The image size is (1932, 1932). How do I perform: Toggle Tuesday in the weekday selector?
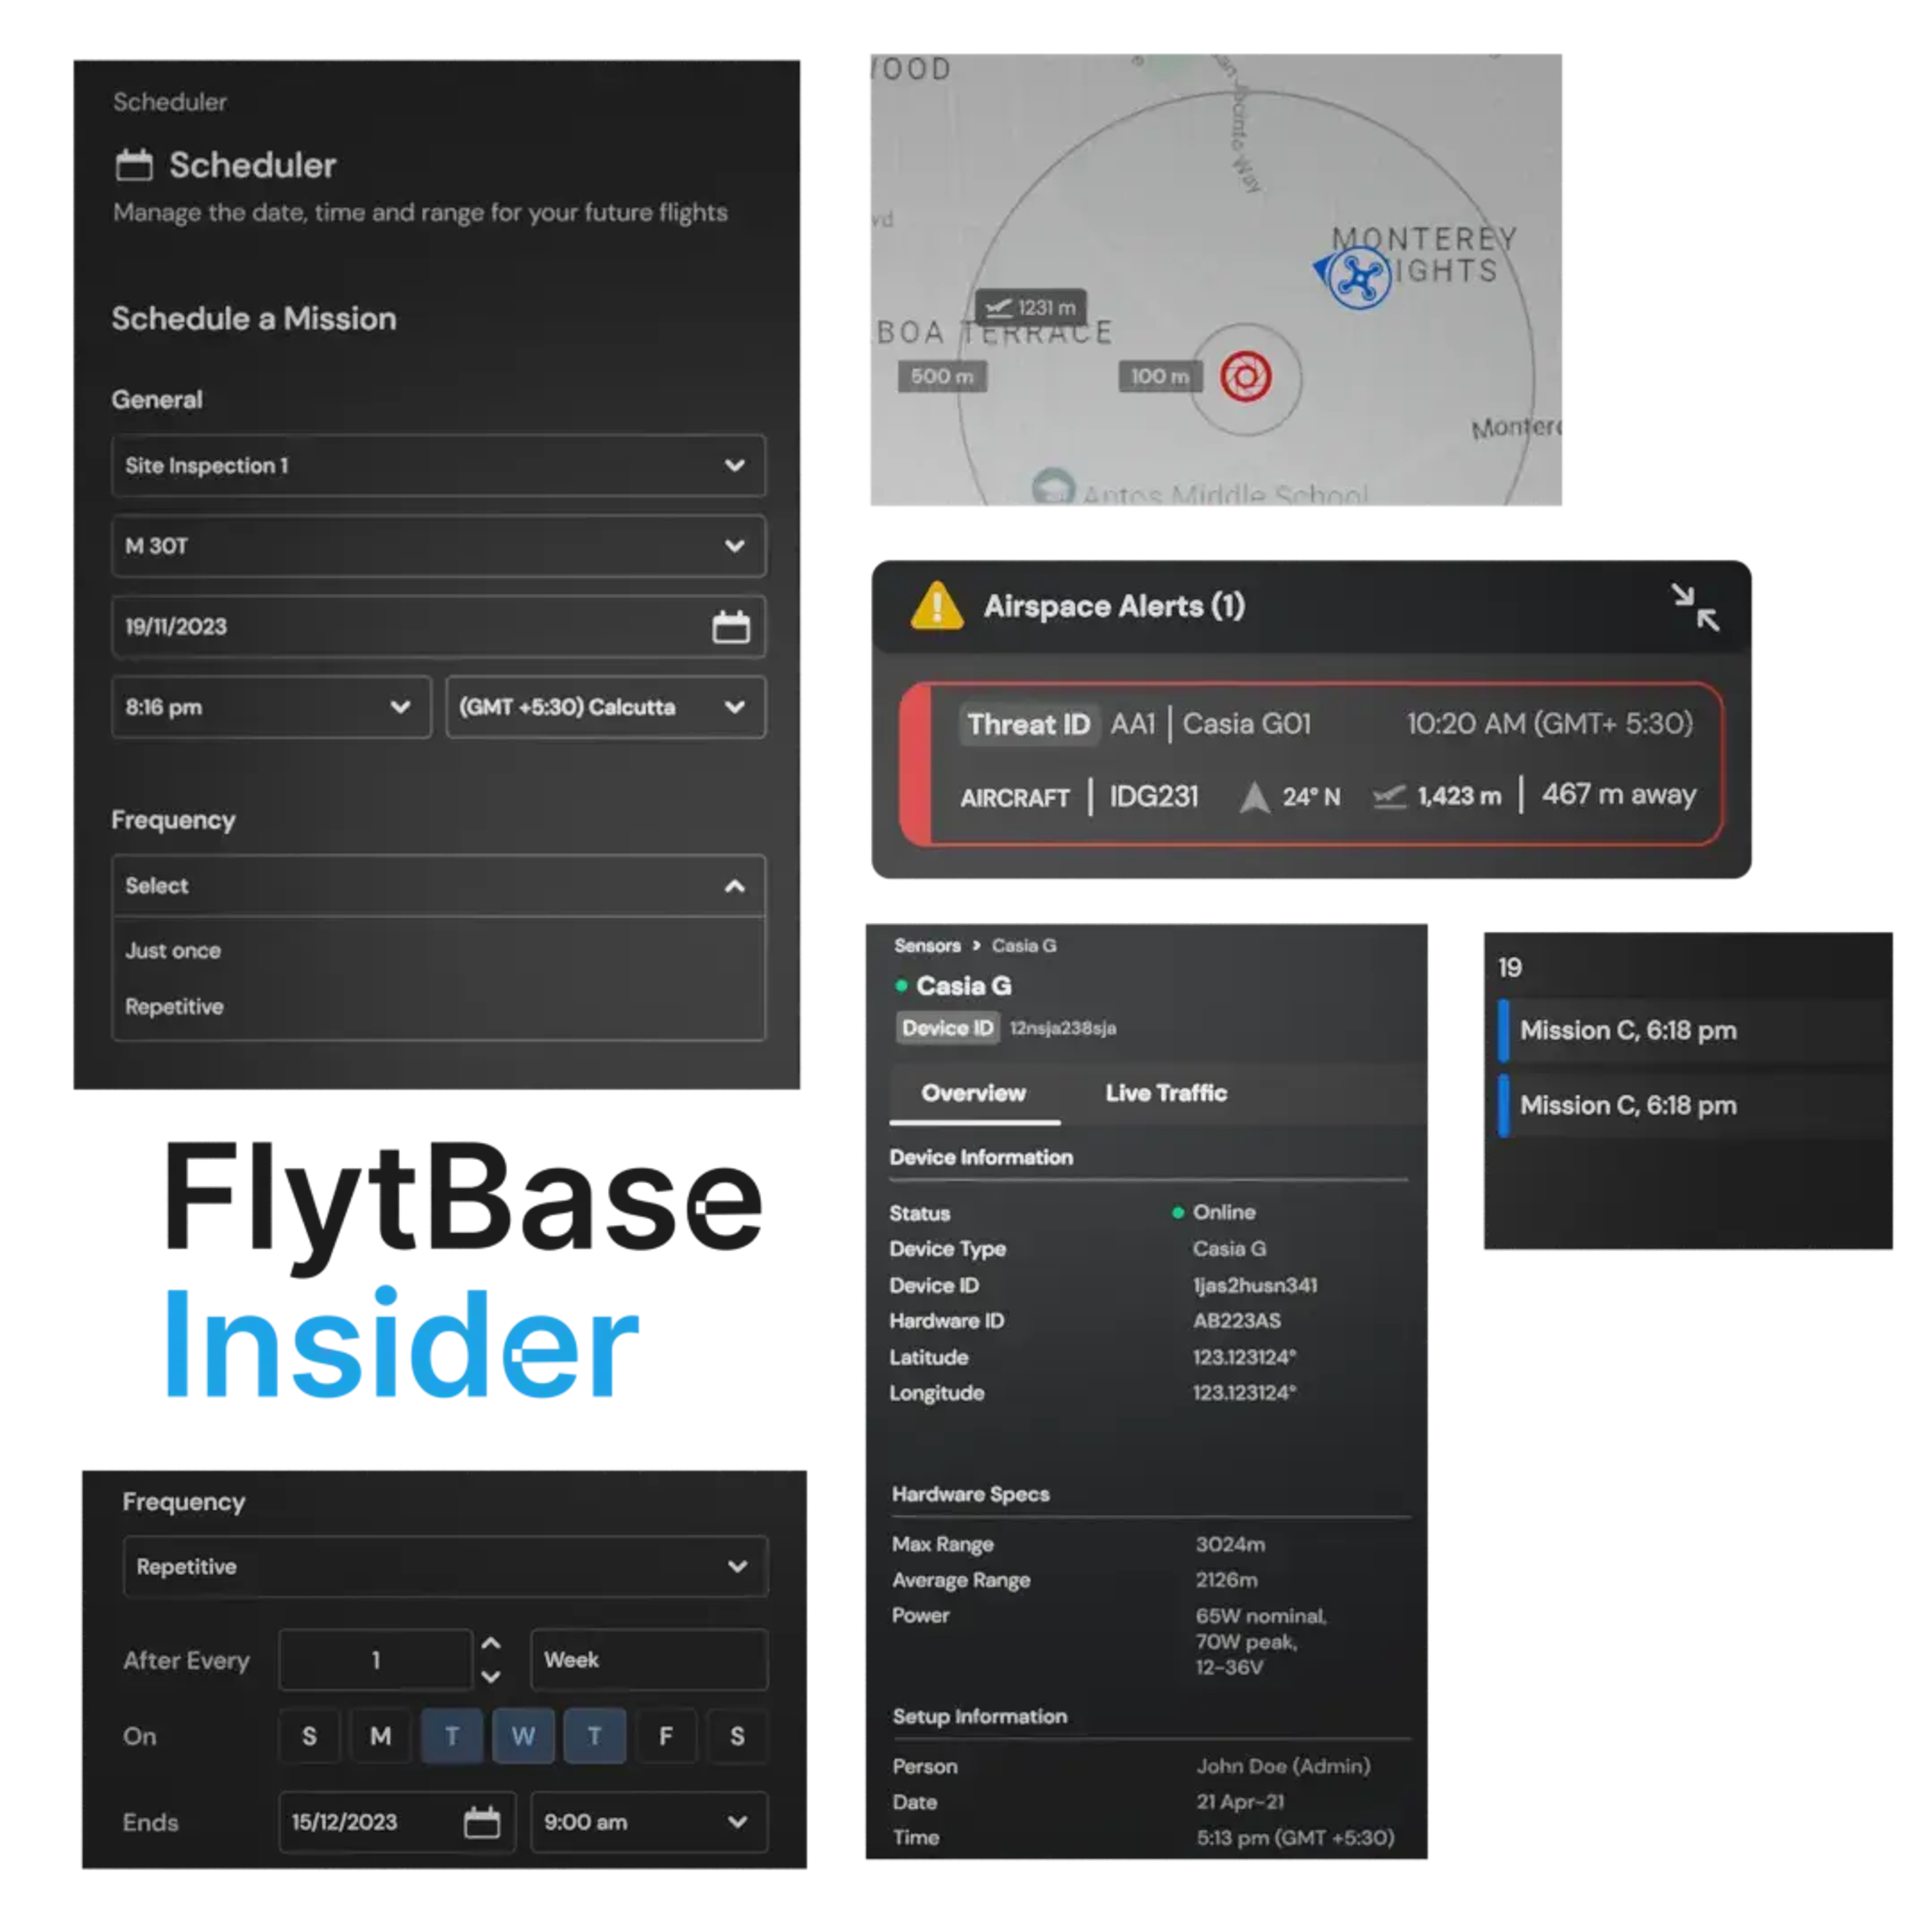point(452,1736)
